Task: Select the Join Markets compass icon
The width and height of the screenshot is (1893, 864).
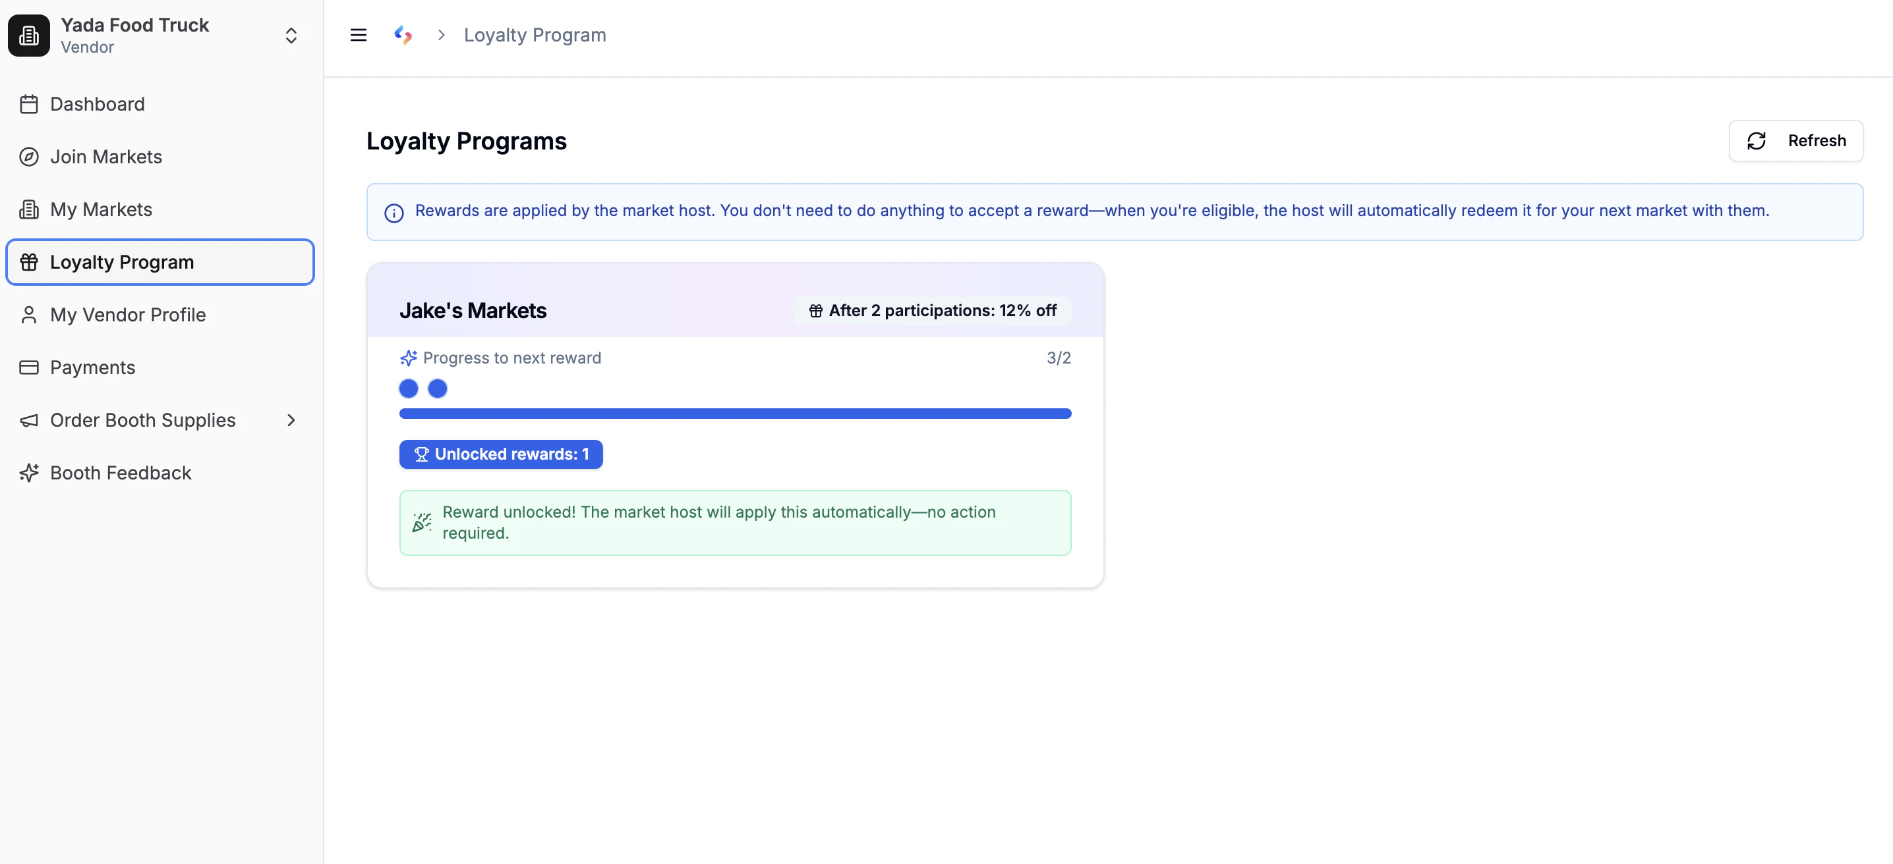Action: coord(30,156)
